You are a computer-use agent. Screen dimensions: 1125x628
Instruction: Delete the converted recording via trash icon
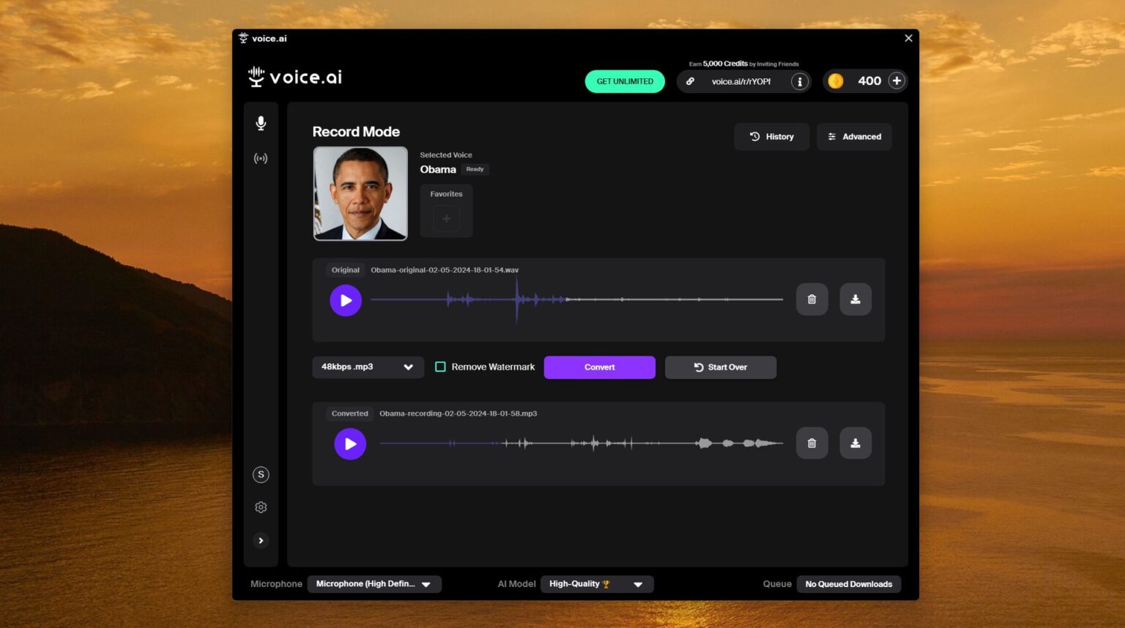[812, 442]
